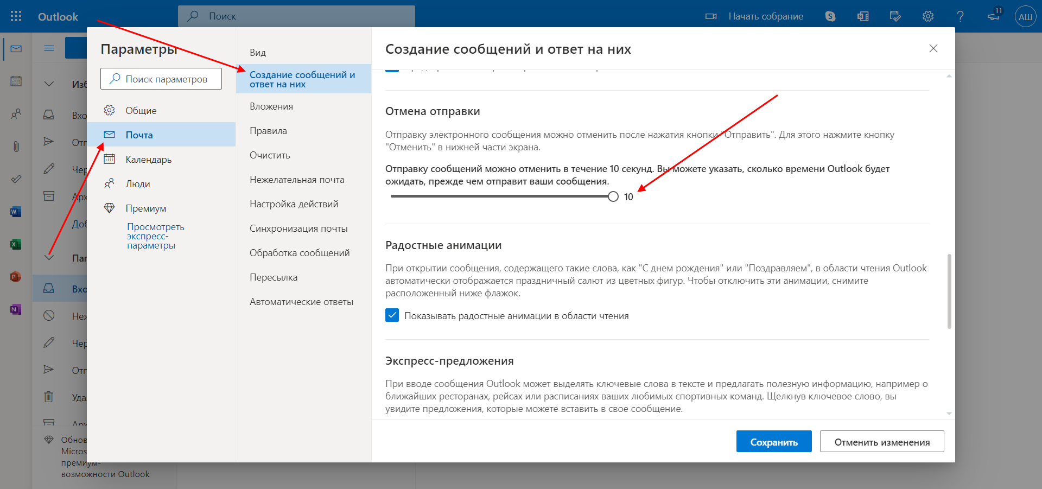Click Start meeting (Начать собрание) button
1042x489 pixels.
pyautogui.click(x=754, y=16)
